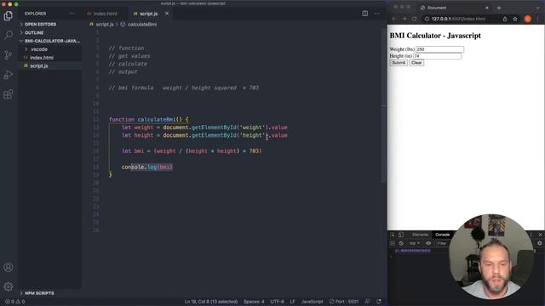Image resolution: width=545 pixels, height=306 pixels.
Task: Change indentation via Spaces: 4
Action: pyautogui.click(x=254, y=302)
